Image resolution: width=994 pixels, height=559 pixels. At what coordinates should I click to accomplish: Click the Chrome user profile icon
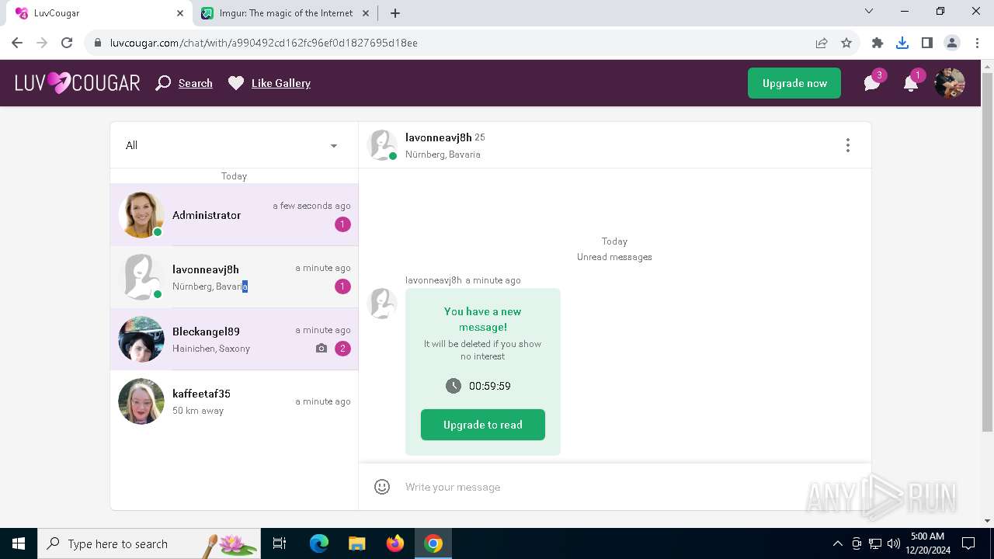(x=952, y=43)
